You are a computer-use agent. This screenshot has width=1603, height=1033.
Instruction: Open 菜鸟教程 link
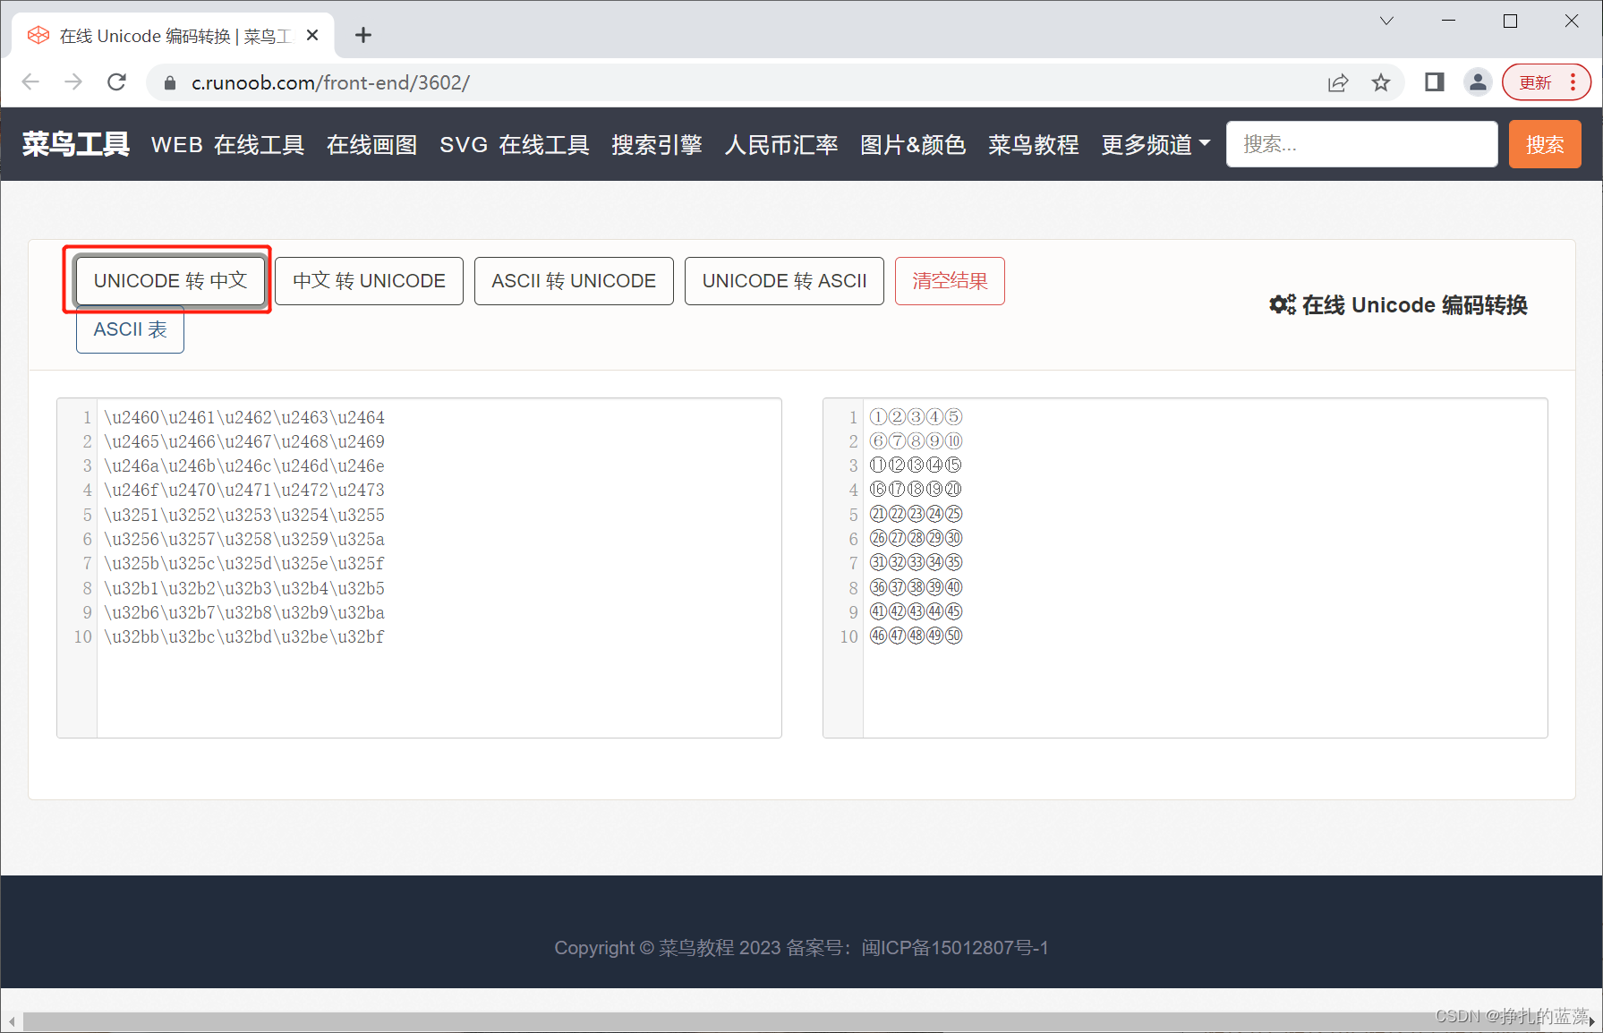coord(1034,145)
